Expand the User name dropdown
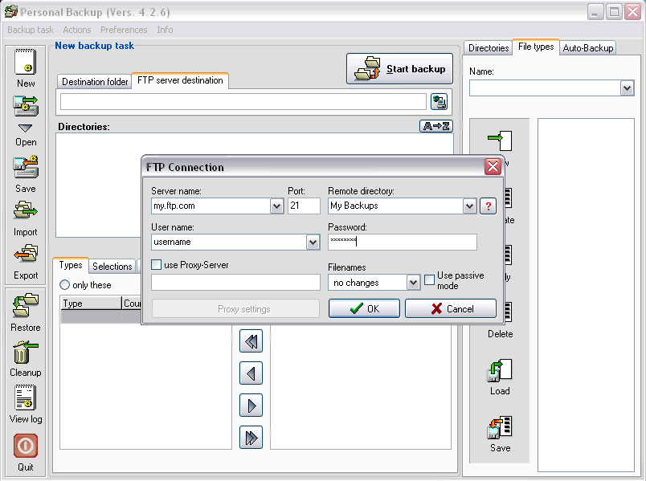The width and height of the screenshot is (646, 481). (x=313, y=243)
